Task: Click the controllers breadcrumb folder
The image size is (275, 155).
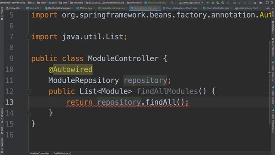Action: (x=134, y=3)
